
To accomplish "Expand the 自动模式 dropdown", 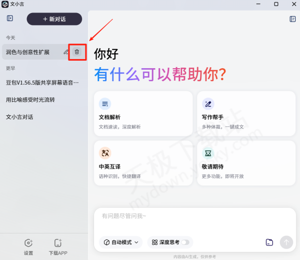I will click(121, 242).
